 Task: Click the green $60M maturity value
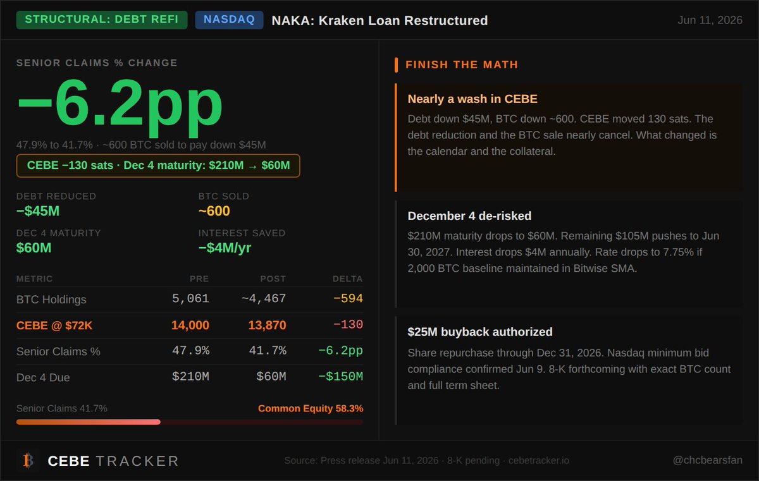pyautogui.click(x=34, y=248)
